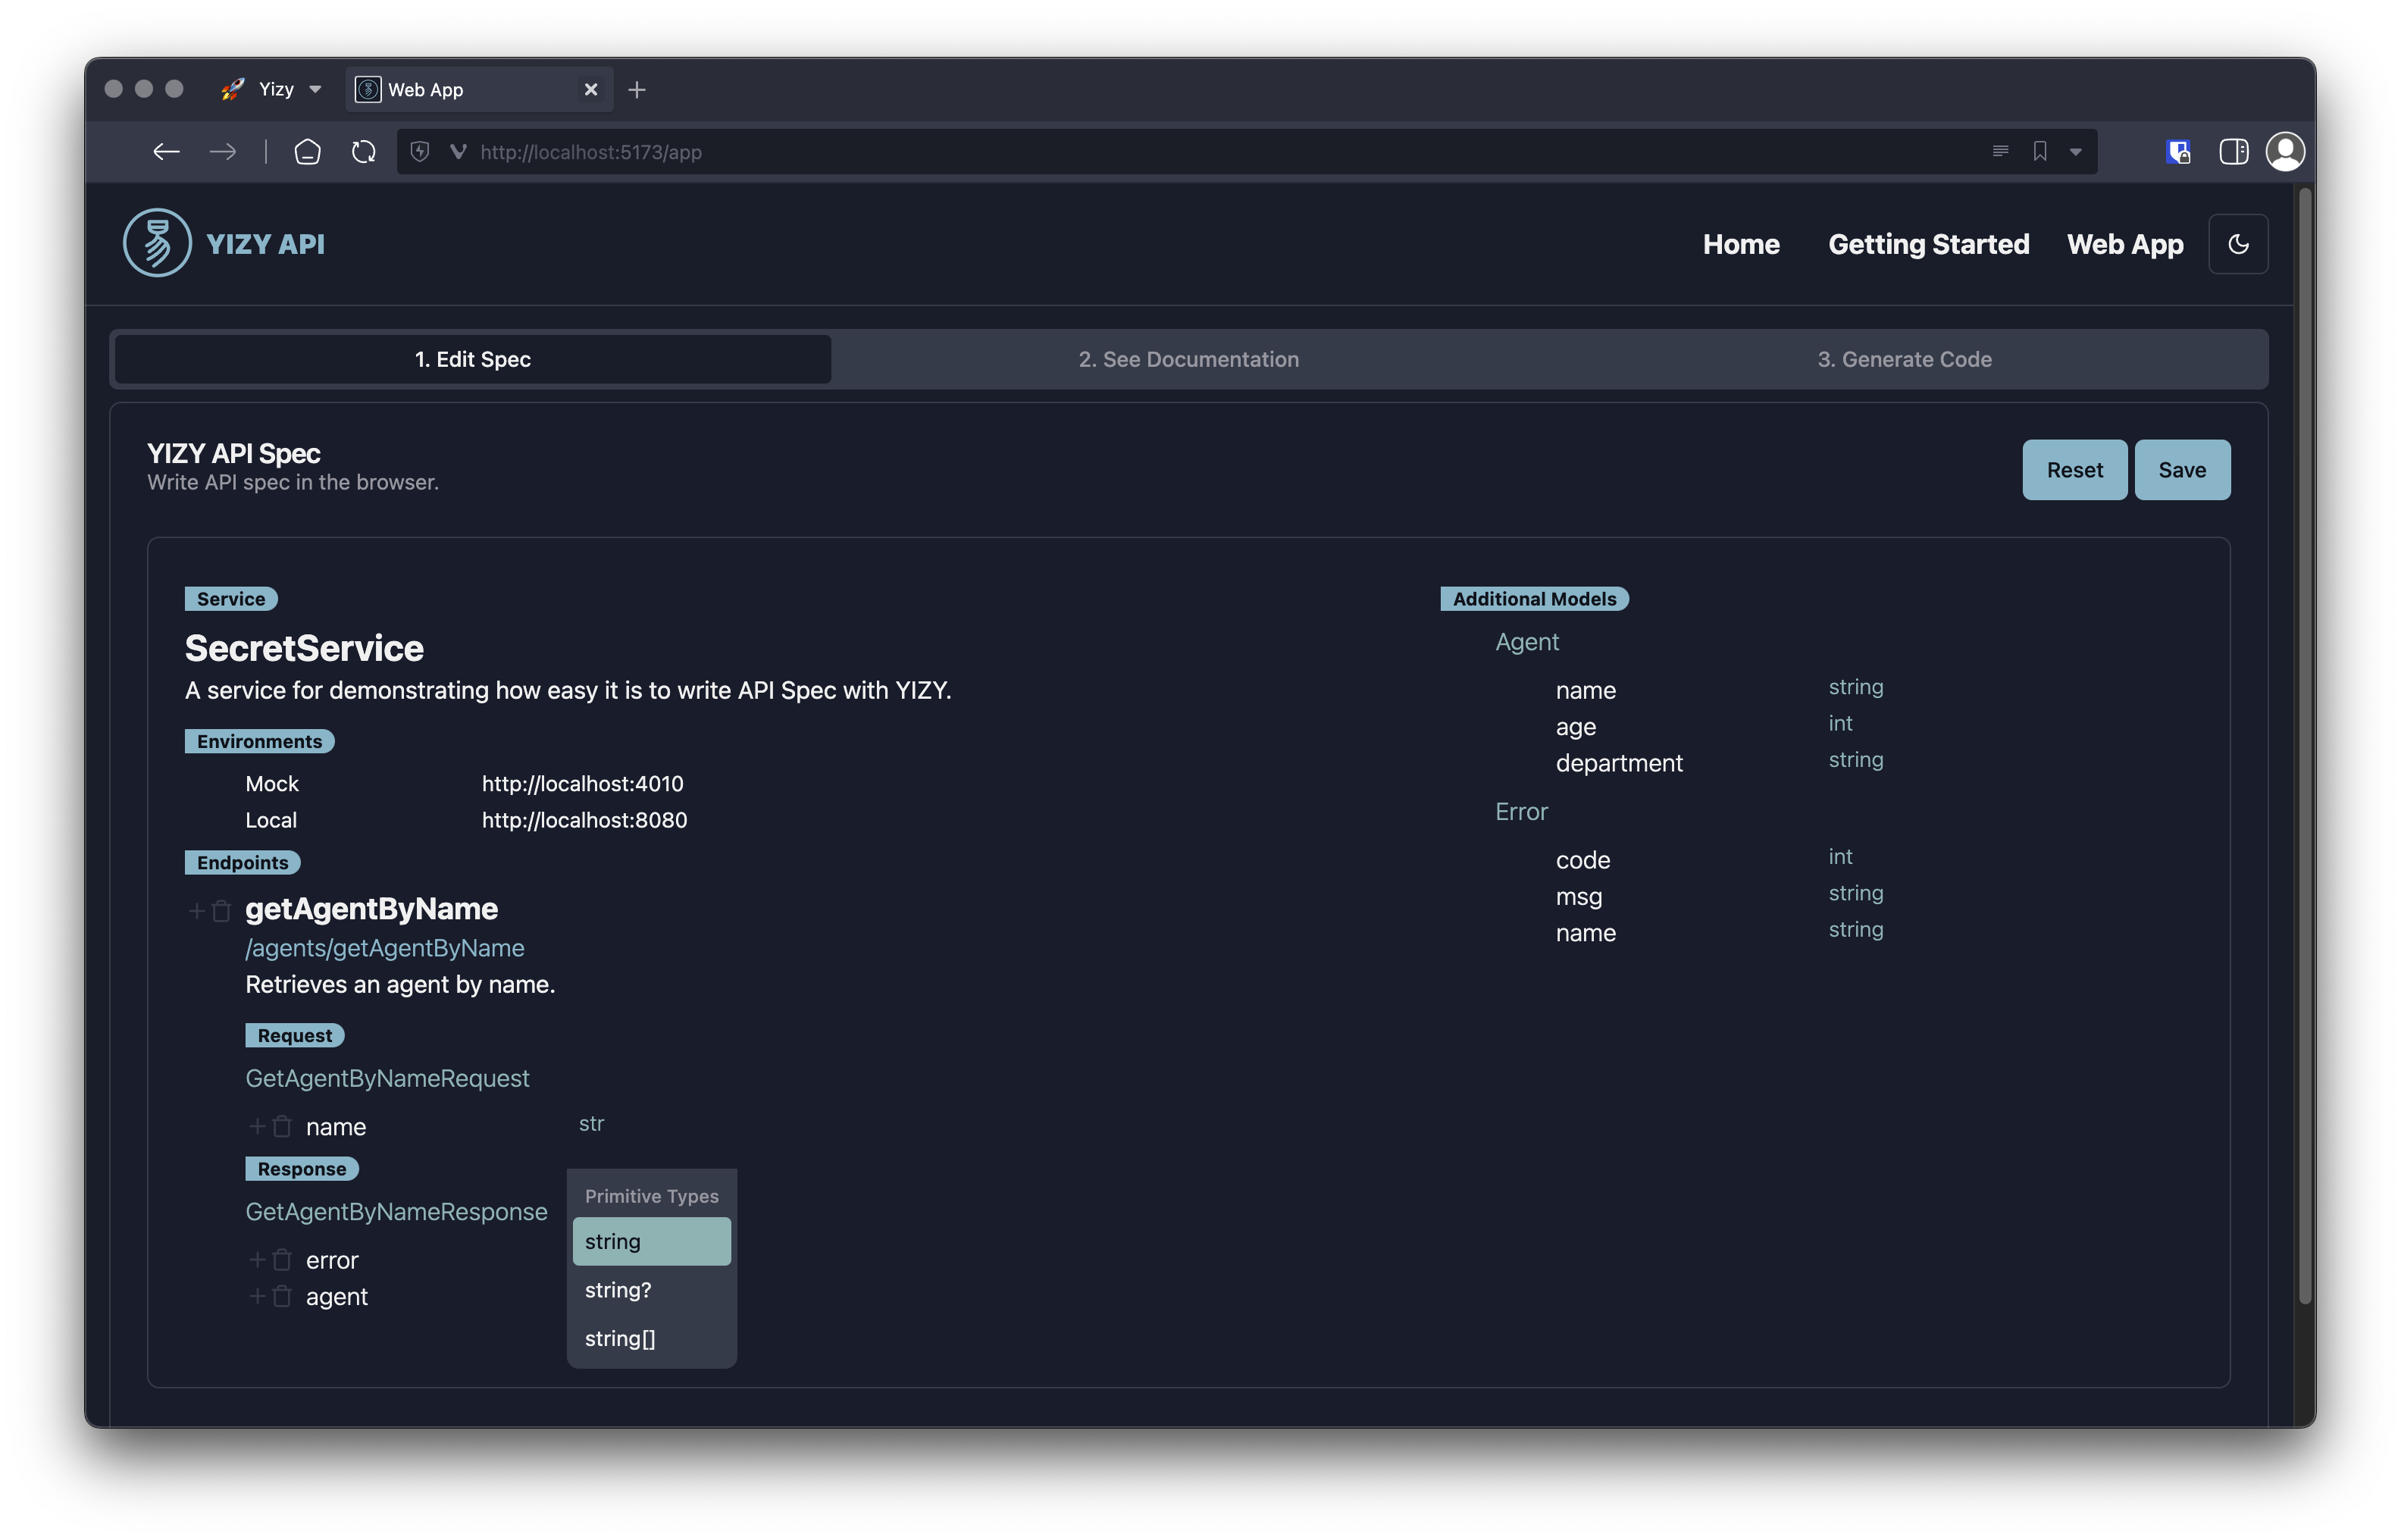Click the browser forward arrow
The image size is (2401, 1540).
pos(222,152)
